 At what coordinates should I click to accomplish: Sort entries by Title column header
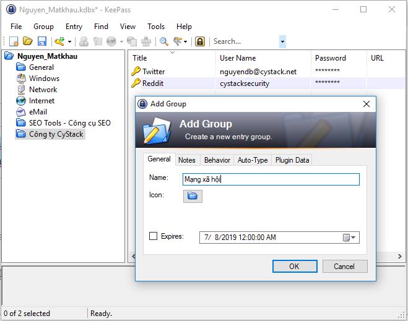tap(171, 58)
